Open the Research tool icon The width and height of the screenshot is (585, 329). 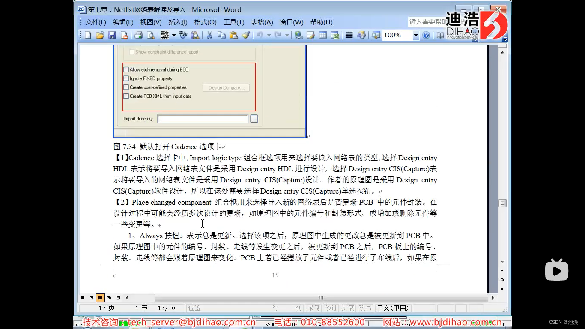click(x=195, y=35)
